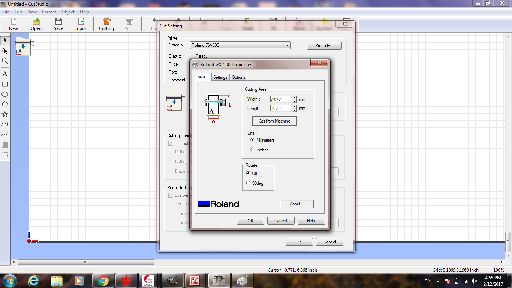Select the polygon drawing tool
512x288 pixels.
point(5,104)
